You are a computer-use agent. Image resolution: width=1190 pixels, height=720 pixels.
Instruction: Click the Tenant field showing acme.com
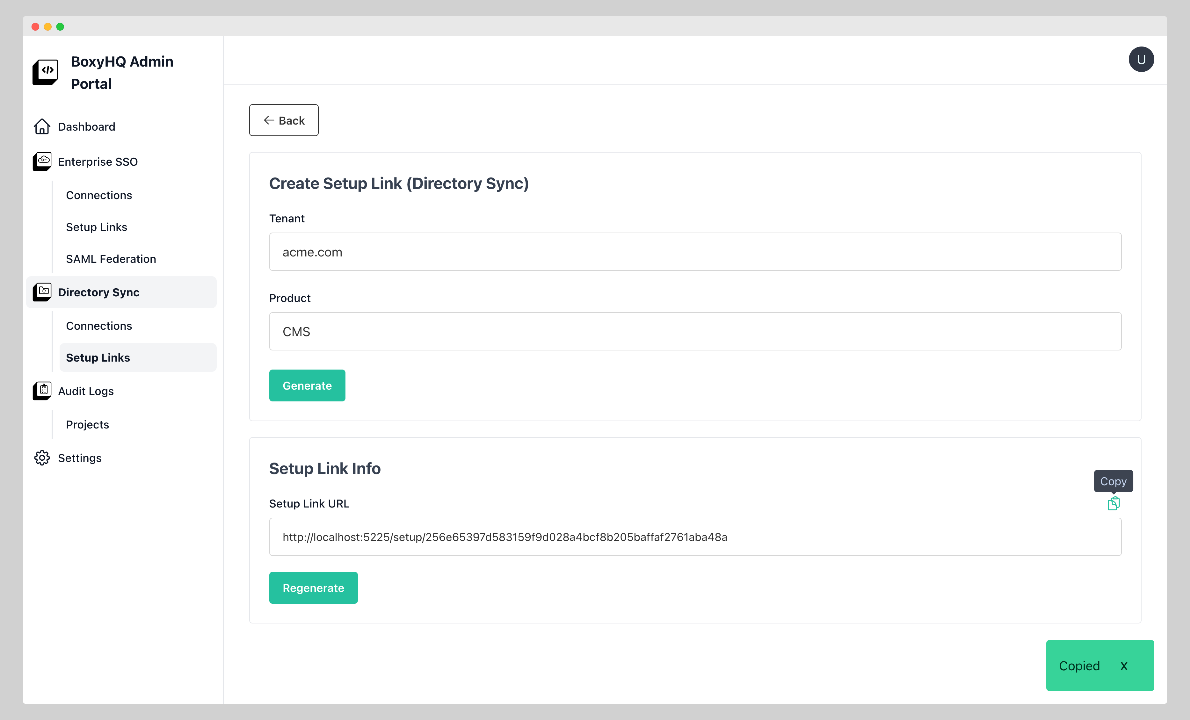[694, 252]
